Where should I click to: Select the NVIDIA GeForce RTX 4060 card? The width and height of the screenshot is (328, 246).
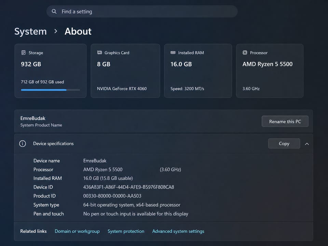[125, 71]
